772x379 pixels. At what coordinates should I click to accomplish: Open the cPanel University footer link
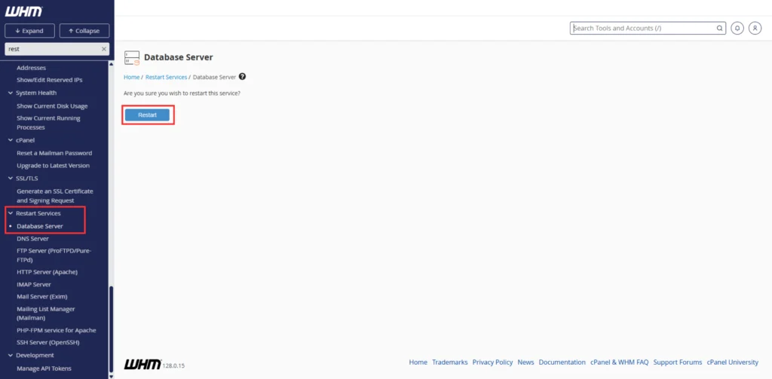pyautogui.click(x=733, y=362)
